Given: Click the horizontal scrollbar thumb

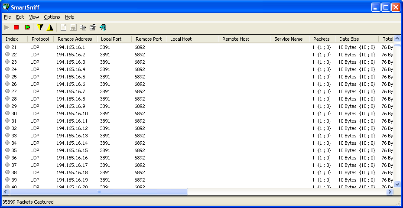Looking at the screenshot, I should [x=99, y=192].
